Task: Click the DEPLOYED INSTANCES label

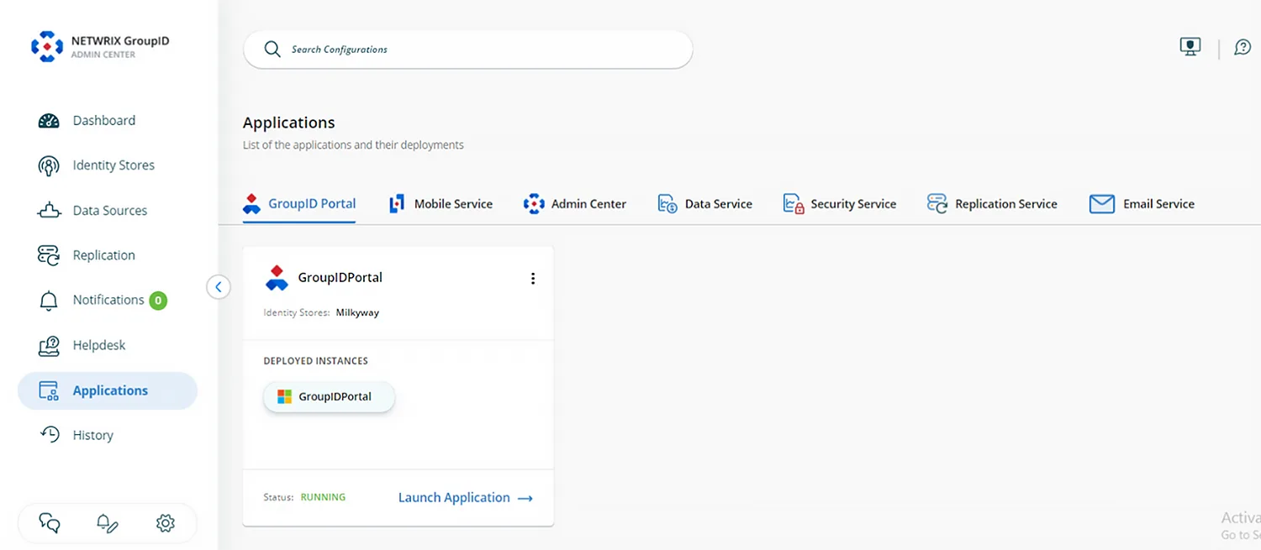Action: (316, 361)
